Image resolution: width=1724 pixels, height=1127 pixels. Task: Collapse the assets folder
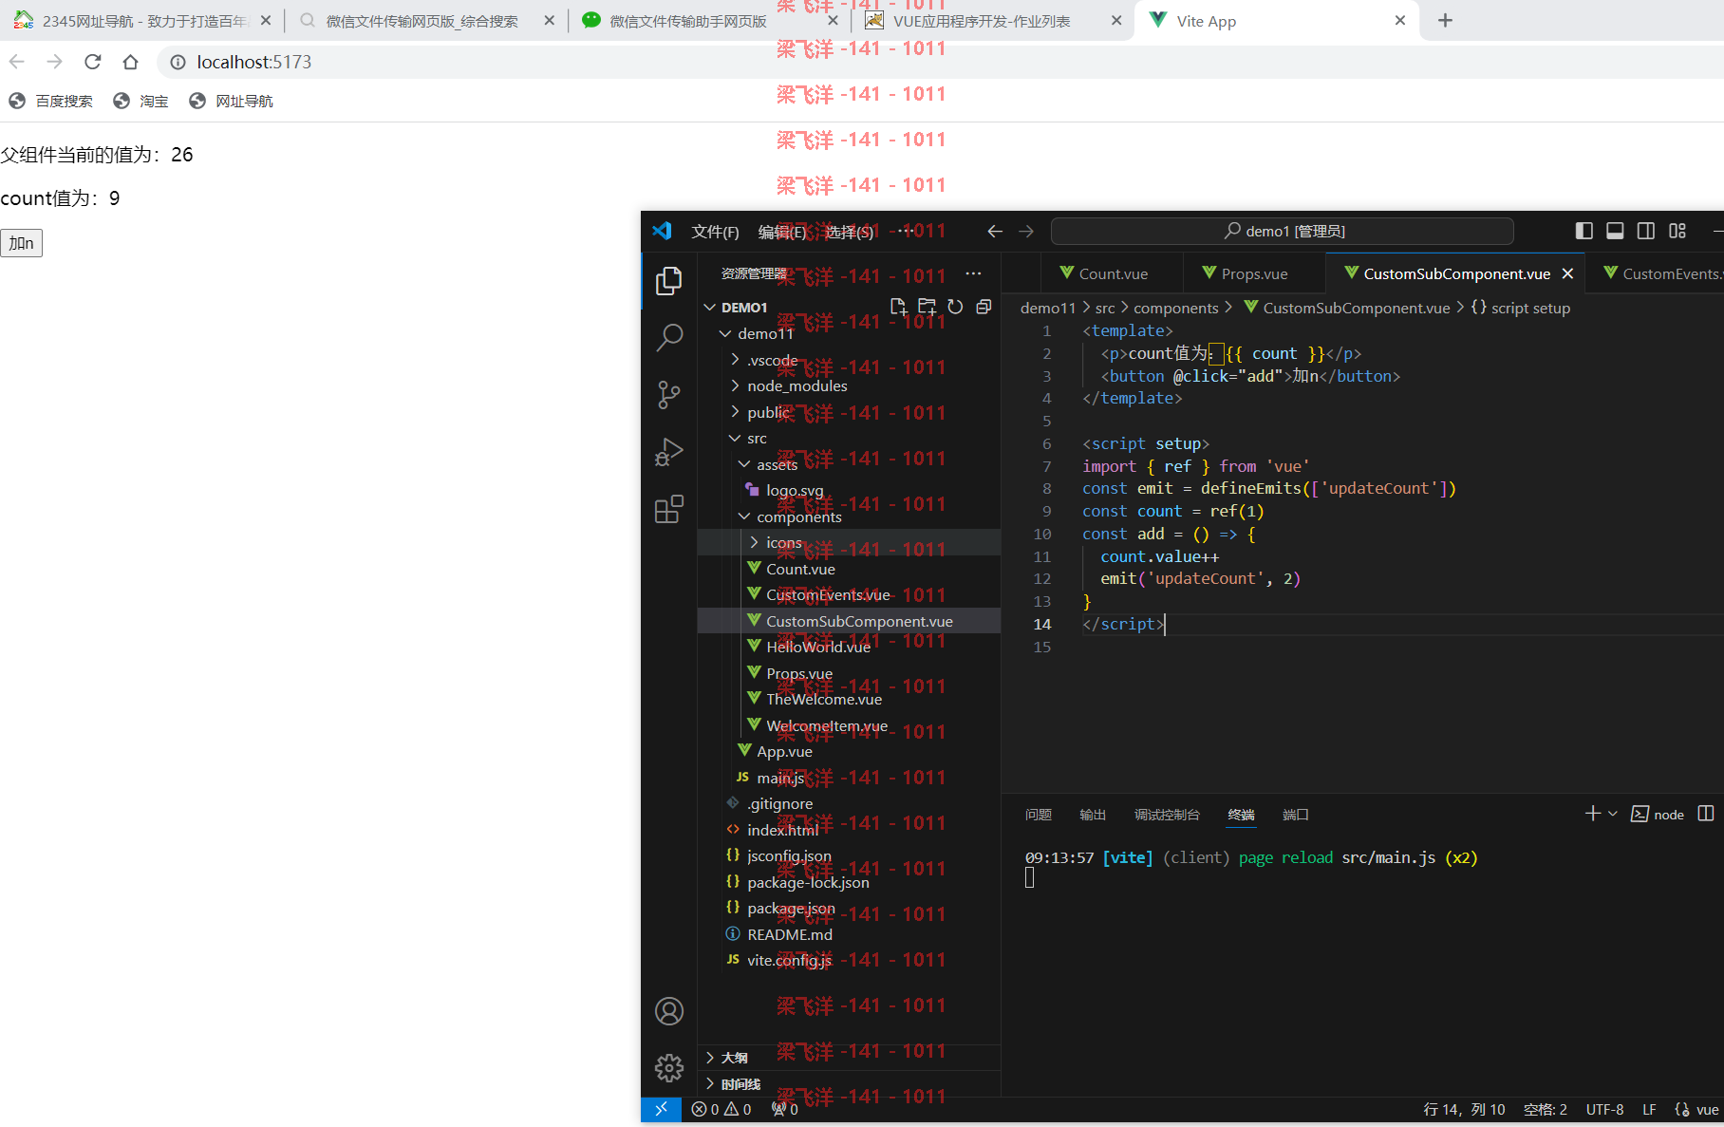click(744, 464)
